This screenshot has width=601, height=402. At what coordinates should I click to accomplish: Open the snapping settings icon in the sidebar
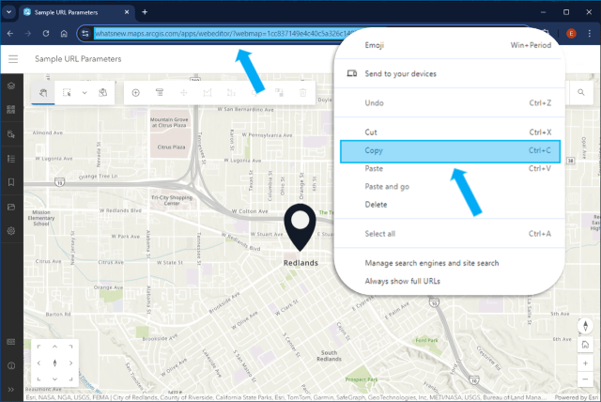[11, 134]
